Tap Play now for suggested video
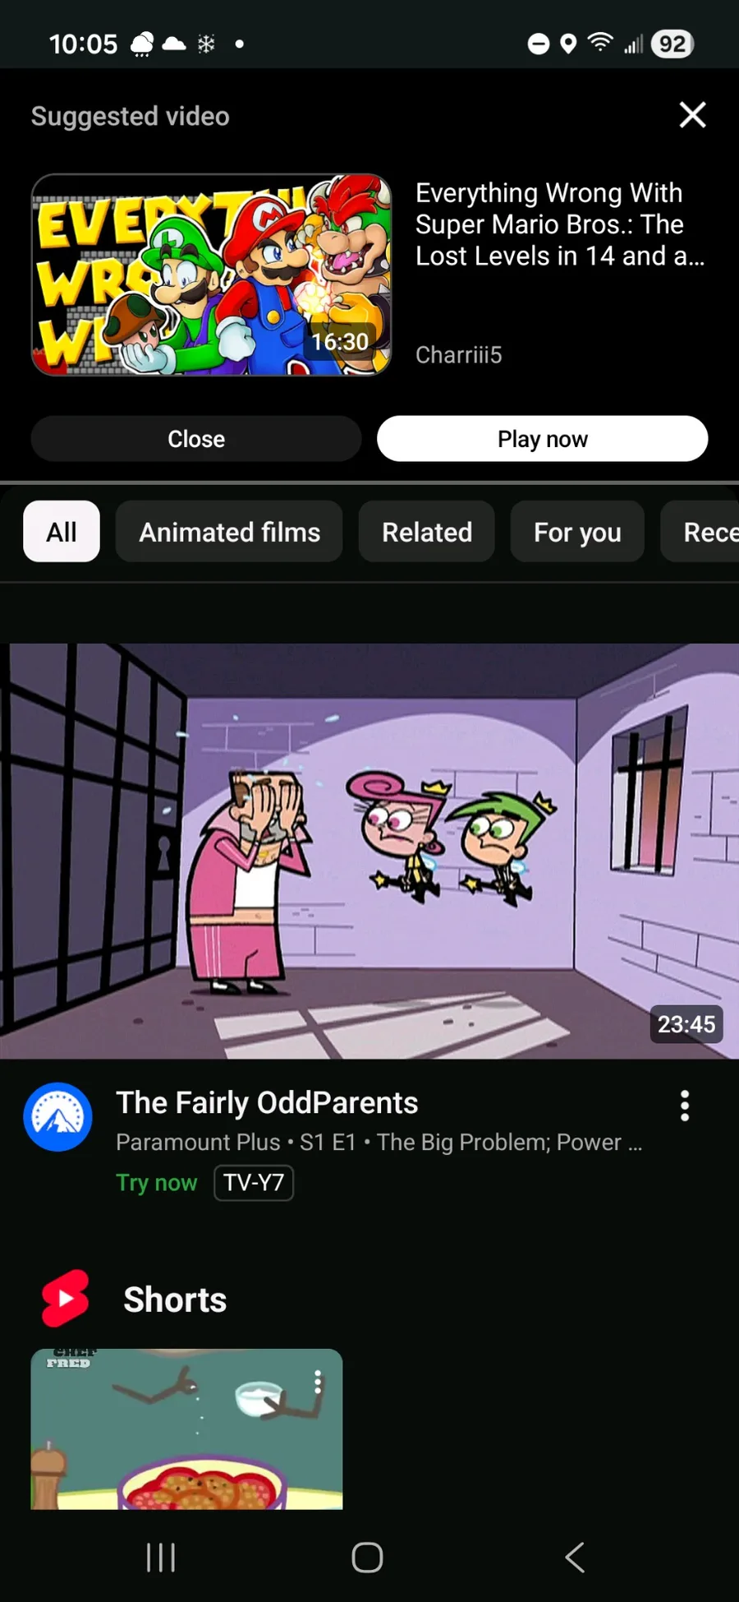The width and height of the screenshot is (739, 1602). (542, 439)
